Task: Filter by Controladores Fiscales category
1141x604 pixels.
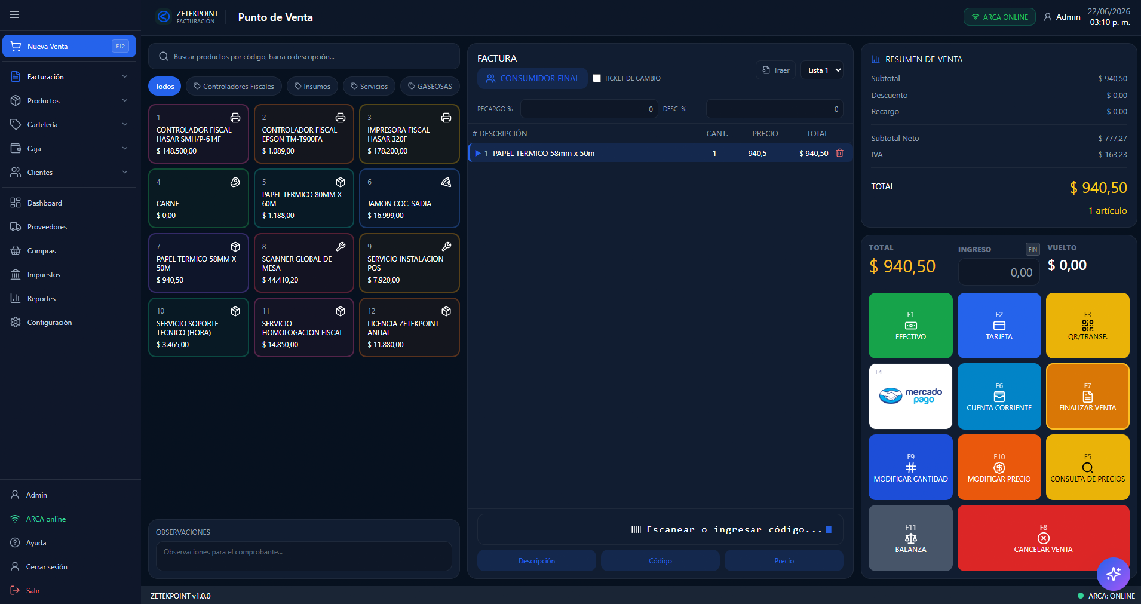Action: [x=234, y=87]
